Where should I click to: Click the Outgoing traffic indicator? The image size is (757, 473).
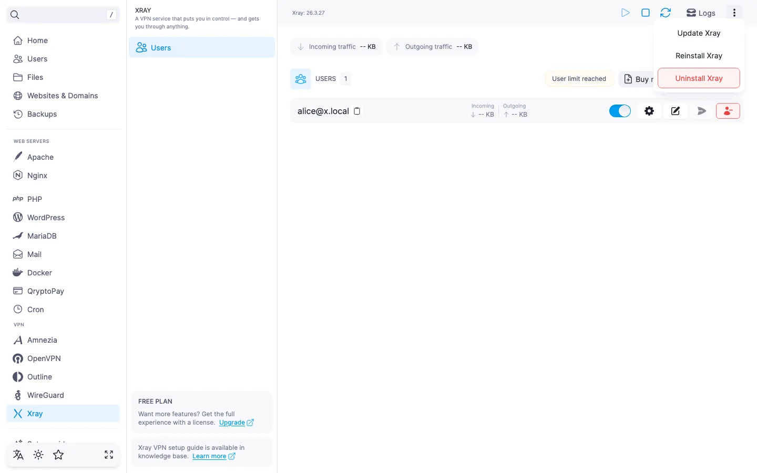click(433, 47)
